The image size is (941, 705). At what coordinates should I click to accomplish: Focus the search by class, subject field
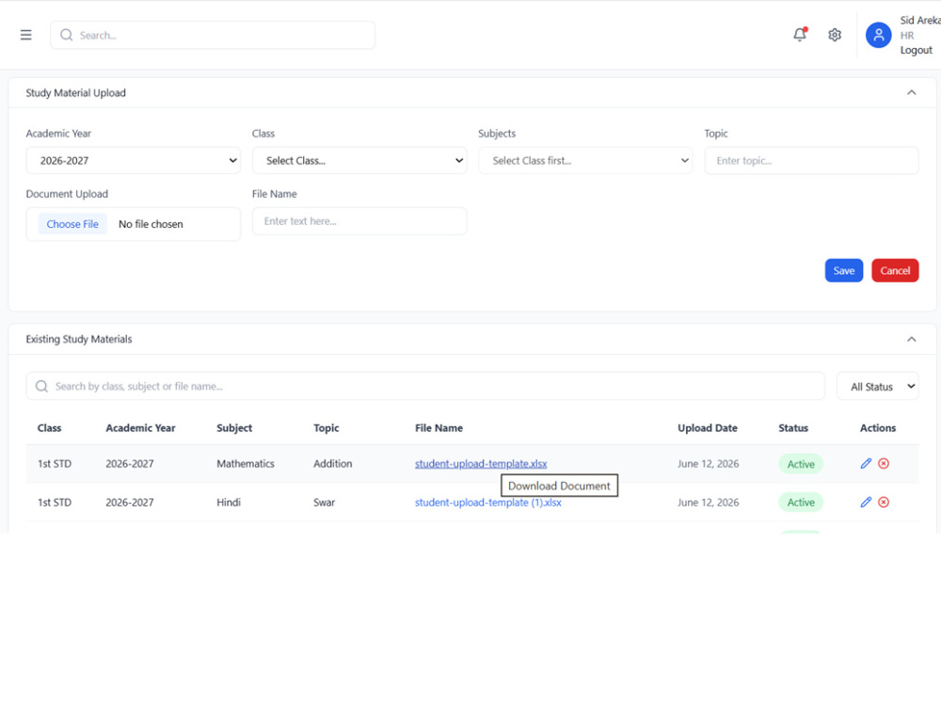coord(425,386)
